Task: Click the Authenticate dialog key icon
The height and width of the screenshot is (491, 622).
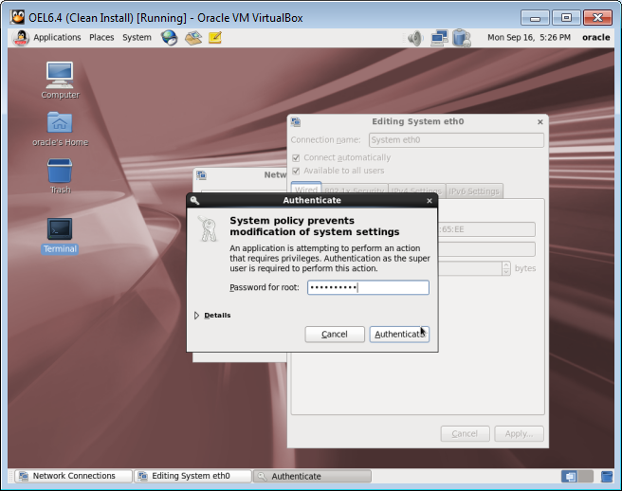Action: click(194, 200)
